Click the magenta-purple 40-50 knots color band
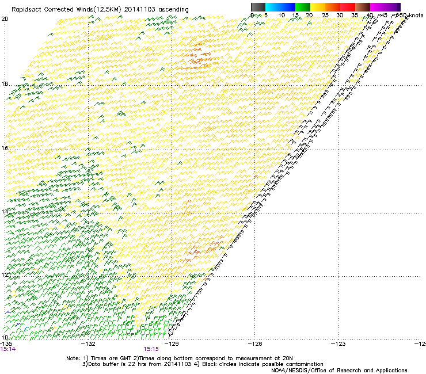The image size is (426, 374). (x=385, y=7)
